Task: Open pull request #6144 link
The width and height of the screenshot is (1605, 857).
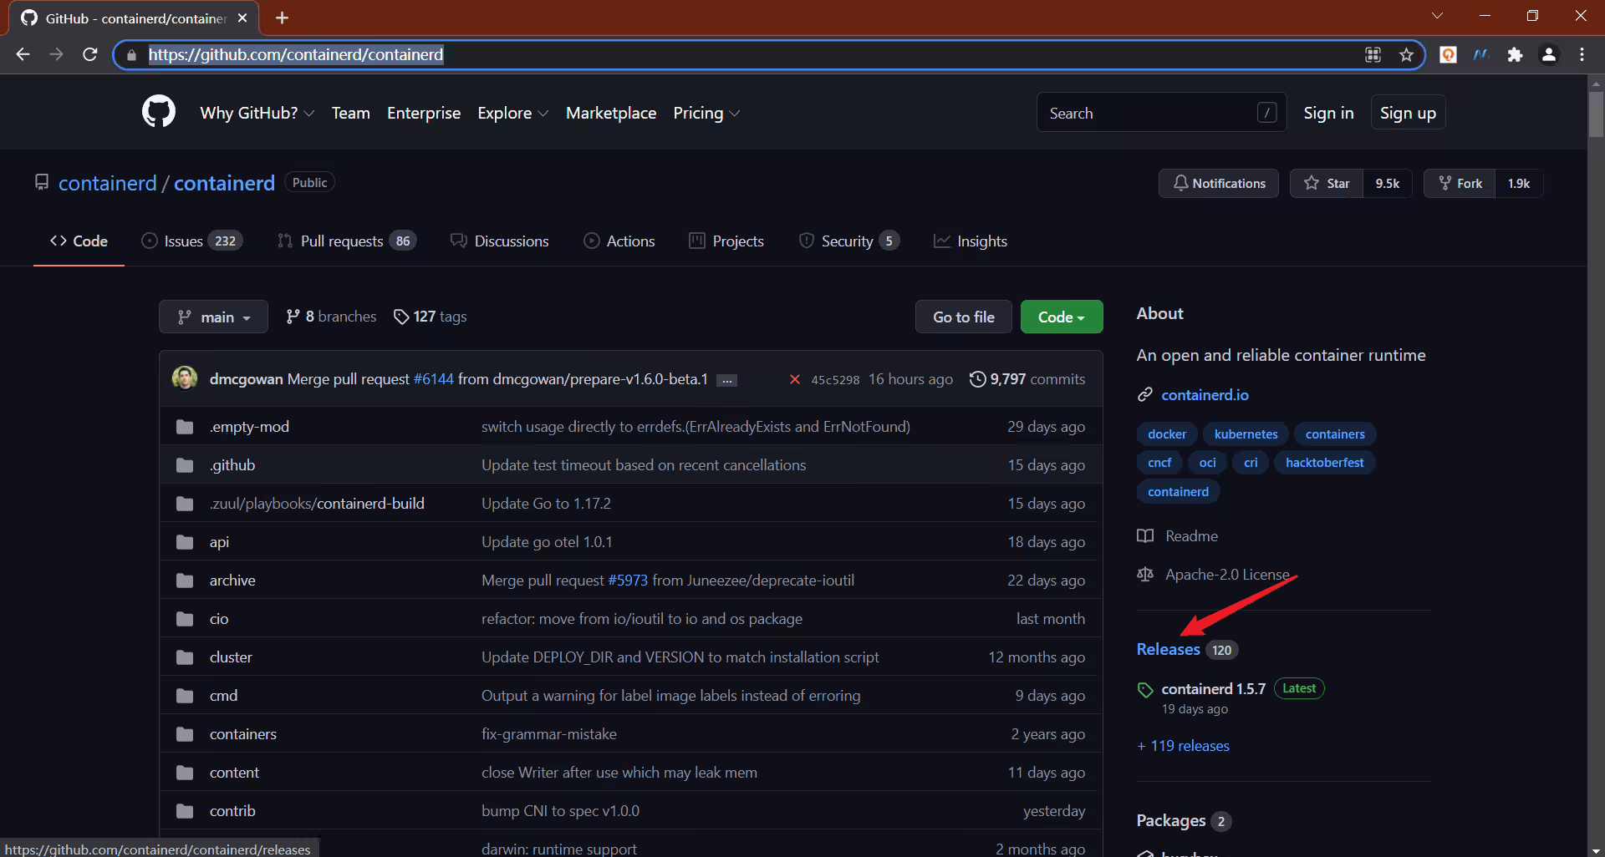Action: point(434,379)
